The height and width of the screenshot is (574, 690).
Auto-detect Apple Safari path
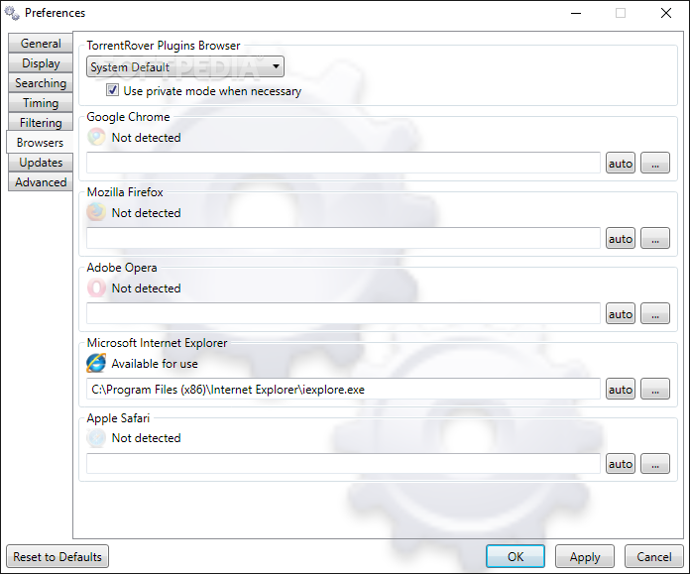pos(621,464)
